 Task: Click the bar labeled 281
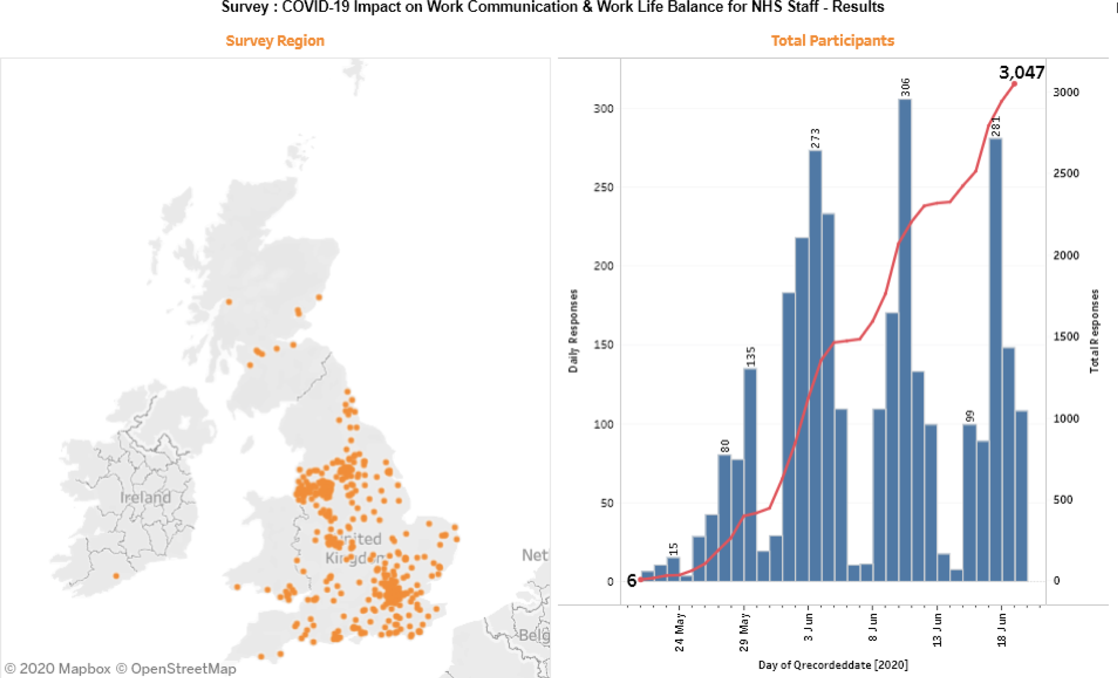coord(995,360)
